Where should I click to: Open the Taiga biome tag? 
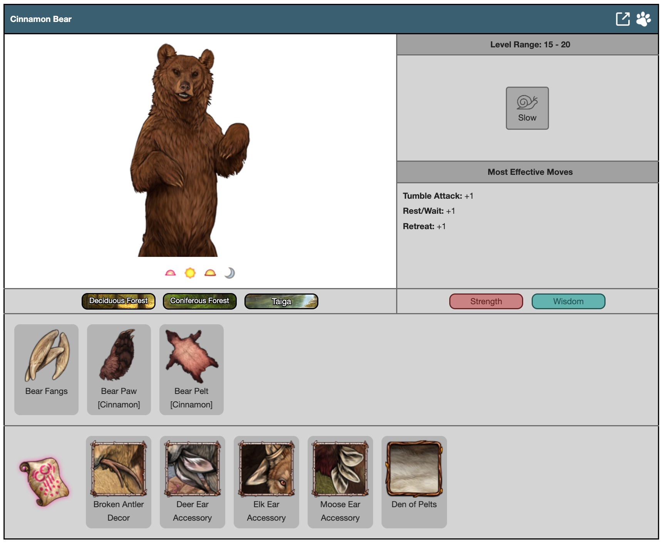click(x=281, y=301)
